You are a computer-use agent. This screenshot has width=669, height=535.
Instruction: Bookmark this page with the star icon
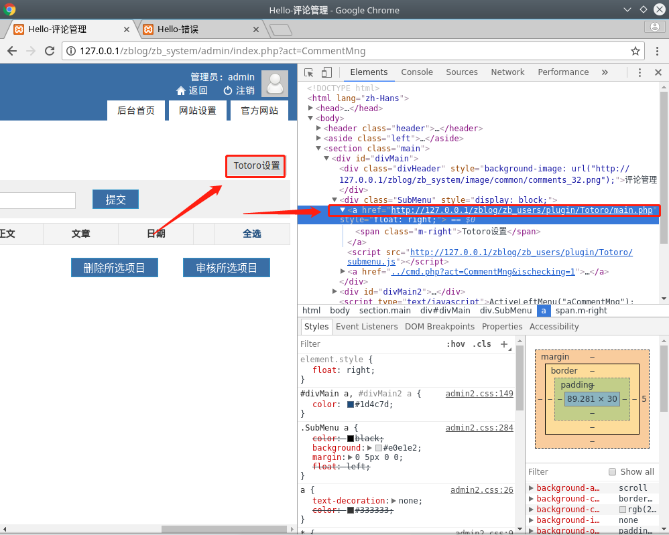pyautogui.click(x=635, y=51)
